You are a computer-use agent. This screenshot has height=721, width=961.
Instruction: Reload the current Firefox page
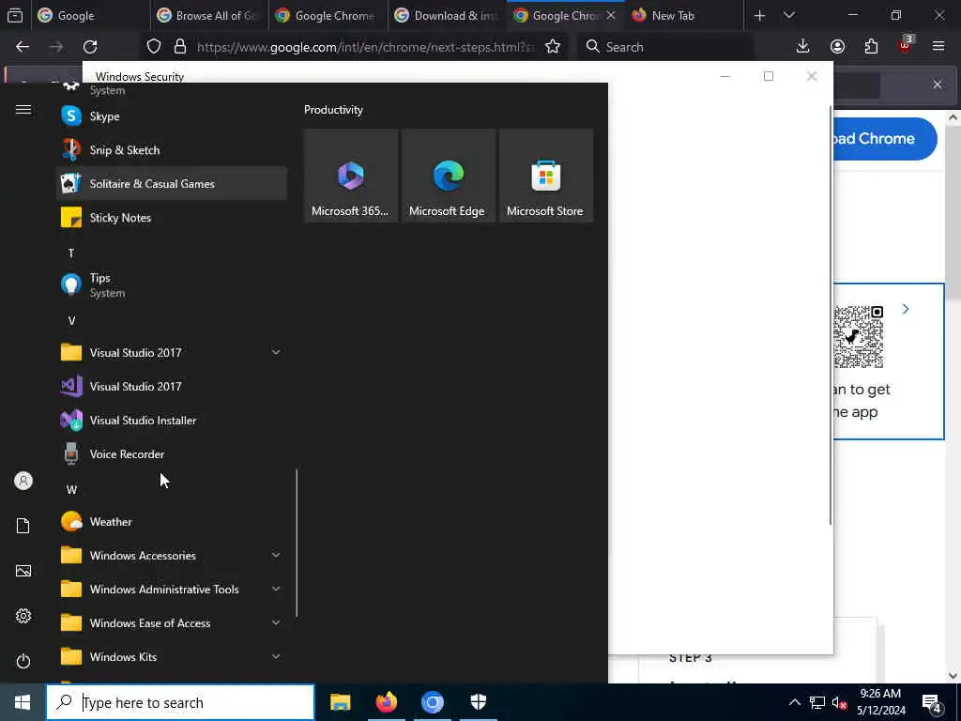pyautogui.click(x=90, y=47)
